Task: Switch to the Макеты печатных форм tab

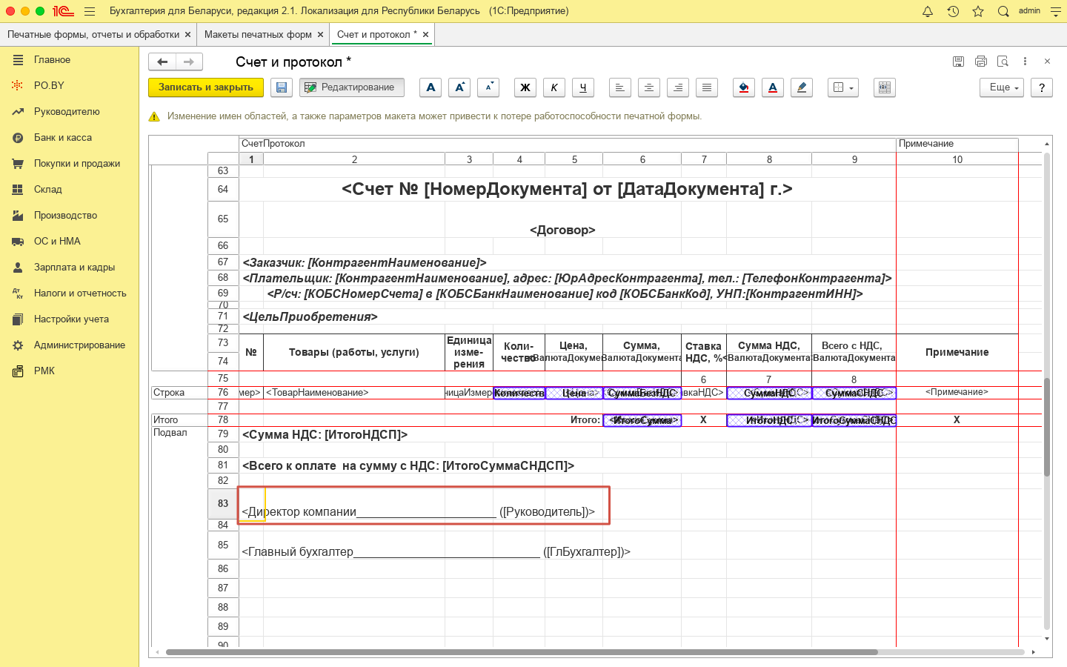Action: click(258, 35)
